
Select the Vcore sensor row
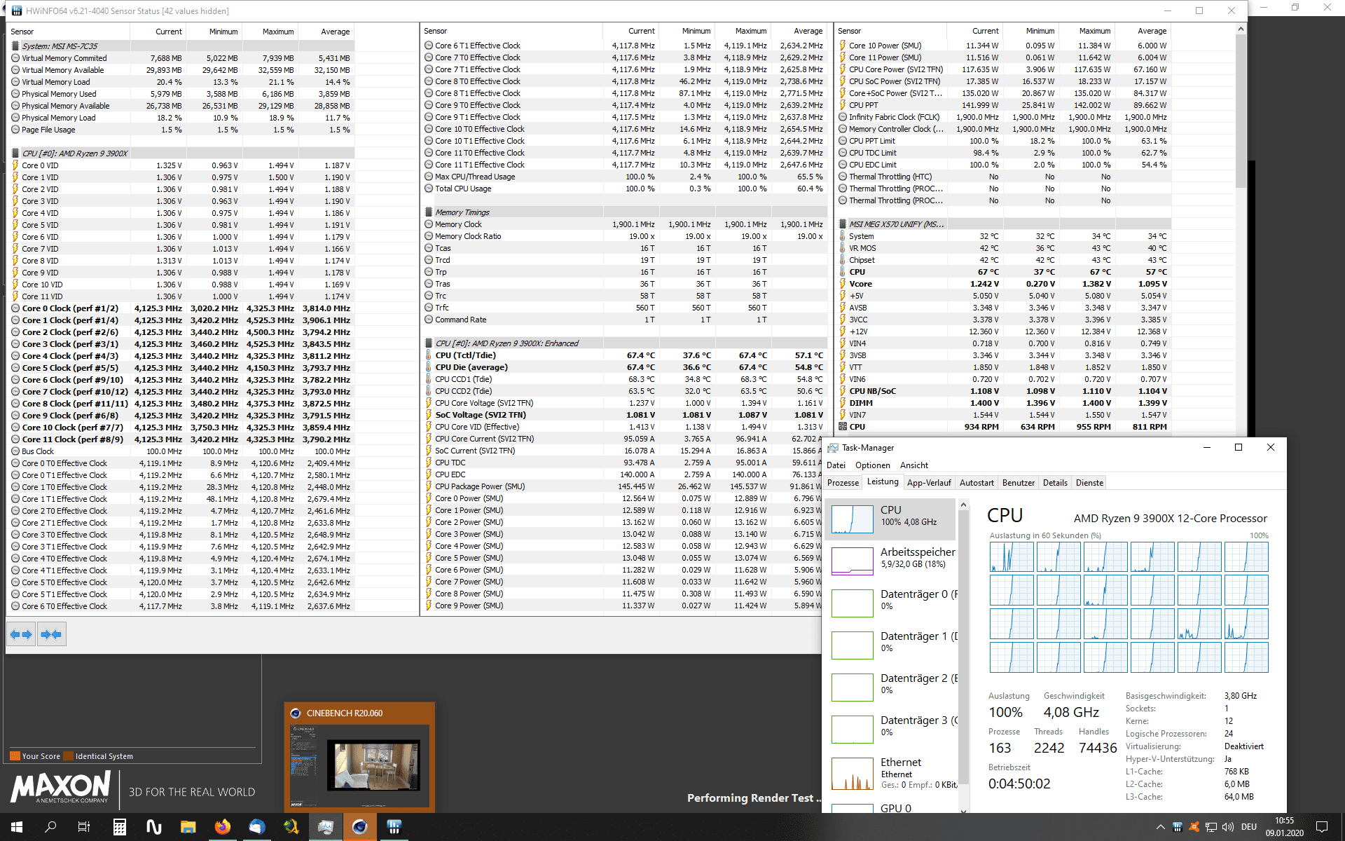pyautogui.click(x=1004, y=284)
